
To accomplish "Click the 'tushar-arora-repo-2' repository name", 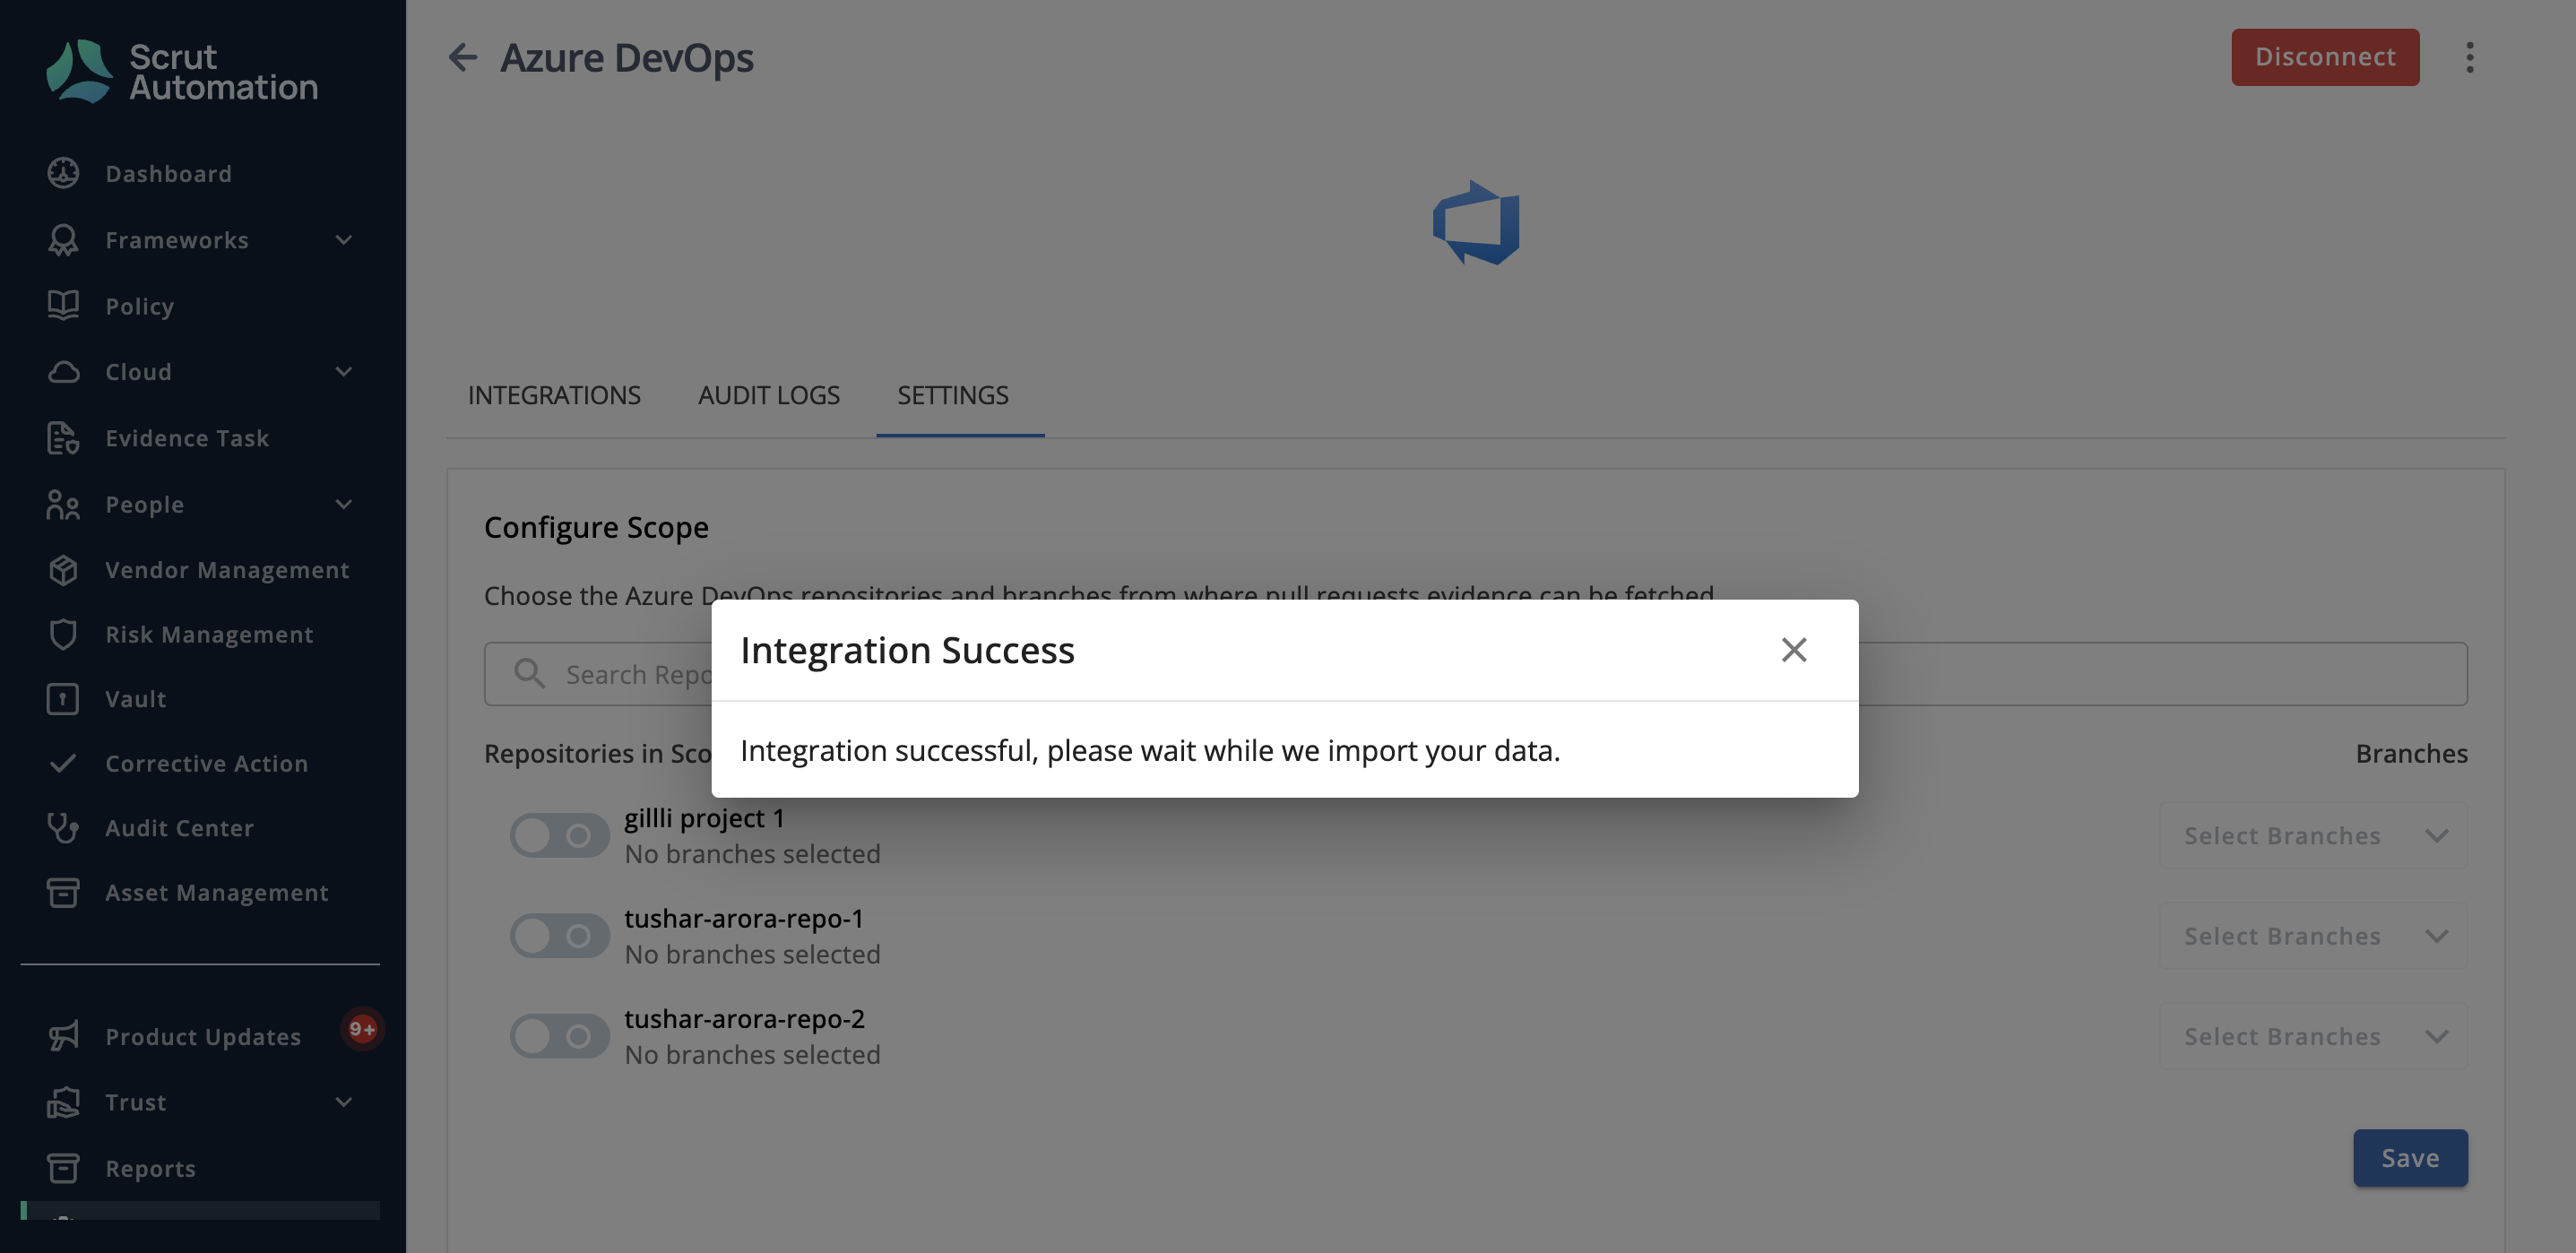I will [x=744, y=1018].
